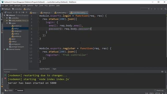
Task: Close the app.js editor tab
Action: click(x=38, y=13)
